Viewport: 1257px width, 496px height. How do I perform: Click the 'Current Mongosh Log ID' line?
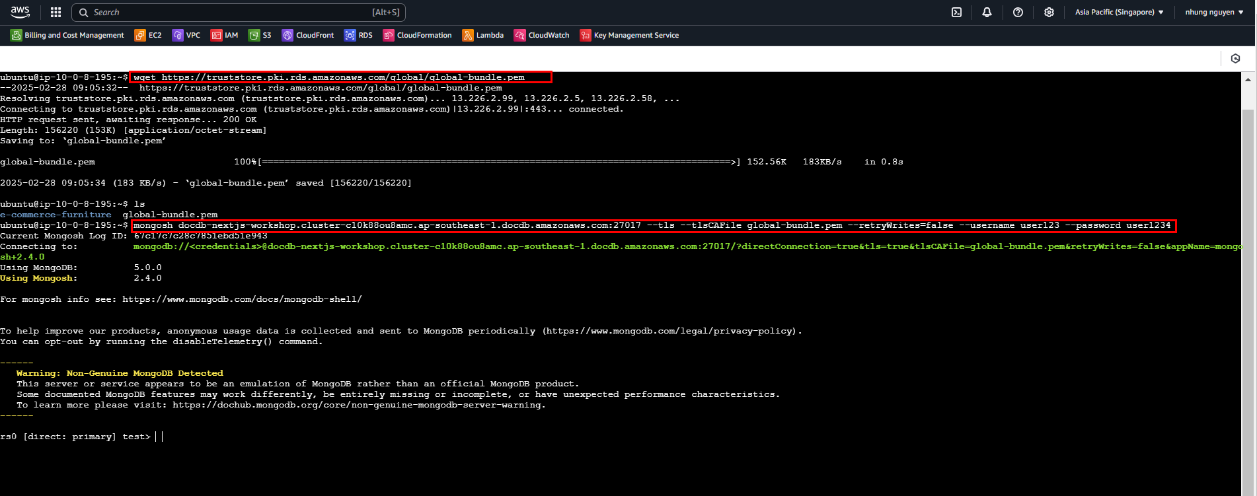[x=133, y=236]
